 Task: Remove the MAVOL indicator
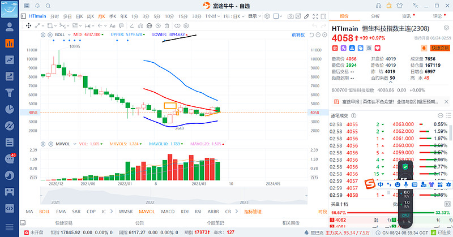coord(50,144)
